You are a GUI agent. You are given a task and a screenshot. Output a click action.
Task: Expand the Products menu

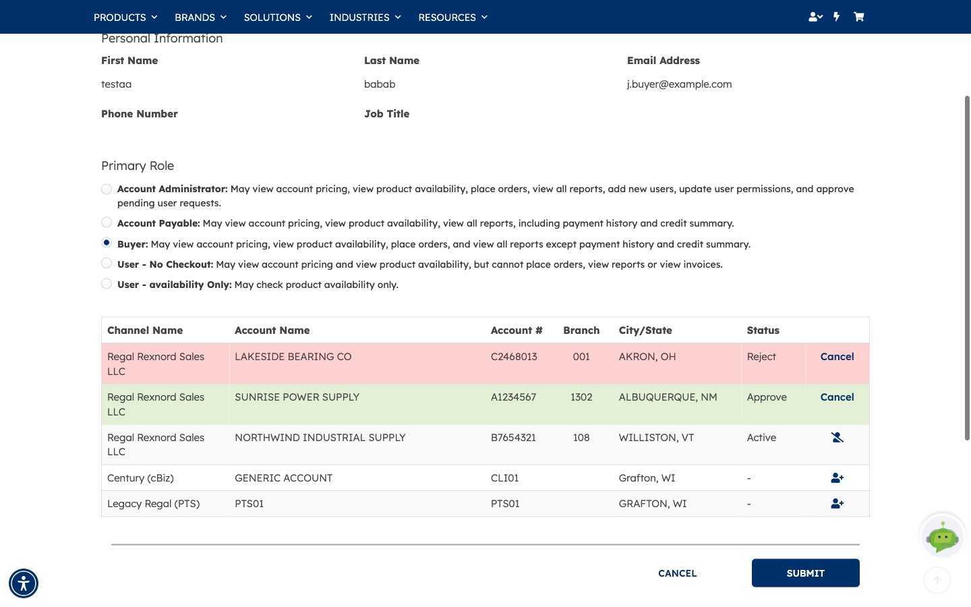point(125,18)
